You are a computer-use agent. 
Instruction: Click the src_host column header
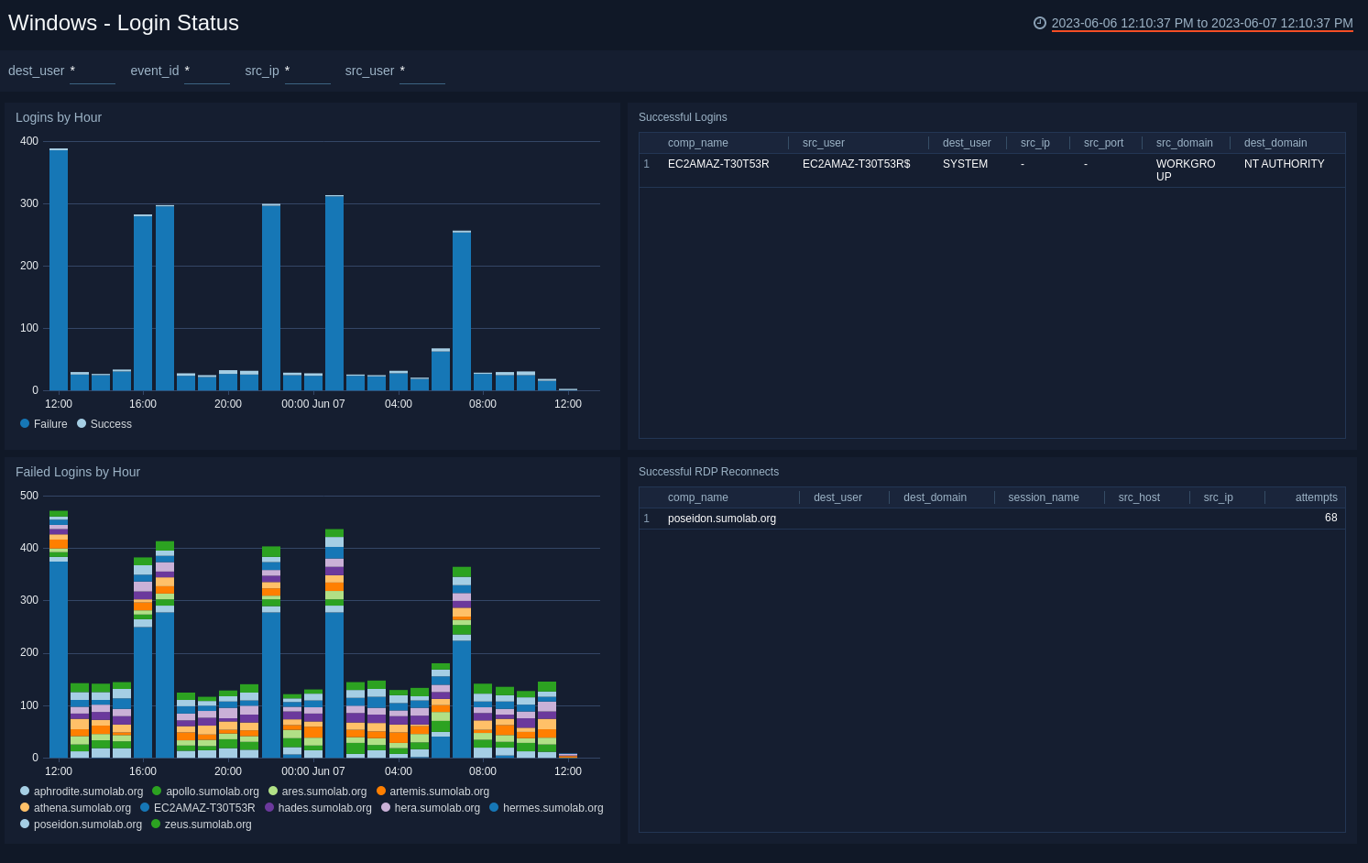[1139, 497]
